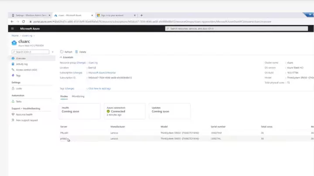Click the Activity log sidebar icon
Screen dimensions: 314x176
click(13, 64)
